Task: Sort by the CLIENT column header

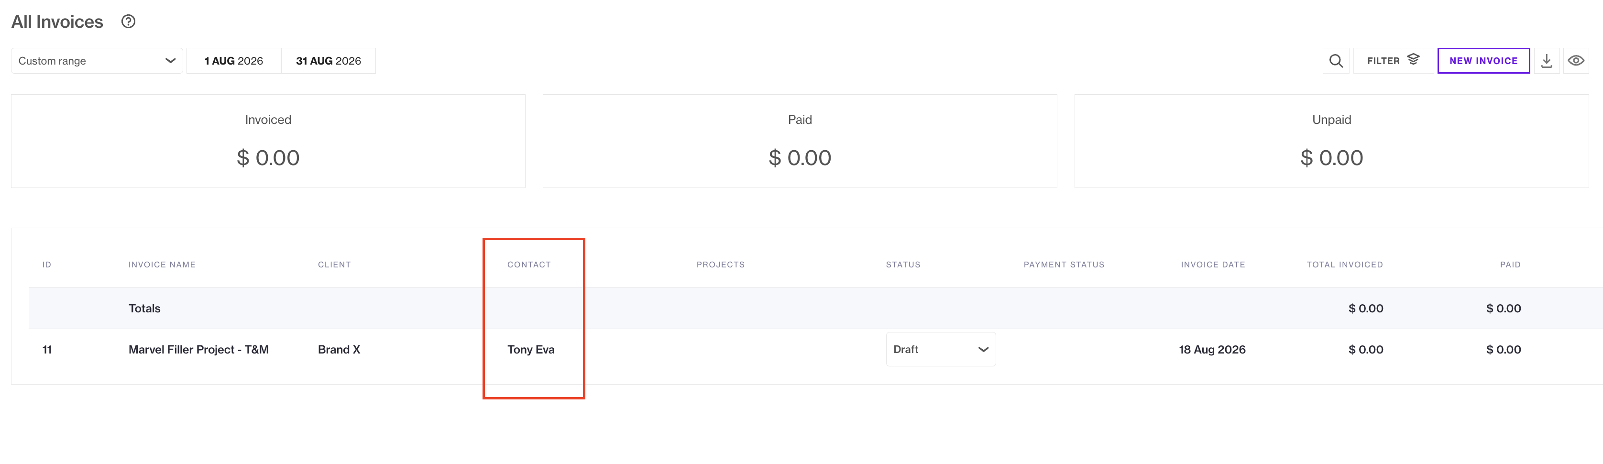Action: pyautogui.click(x=334, y=265)
